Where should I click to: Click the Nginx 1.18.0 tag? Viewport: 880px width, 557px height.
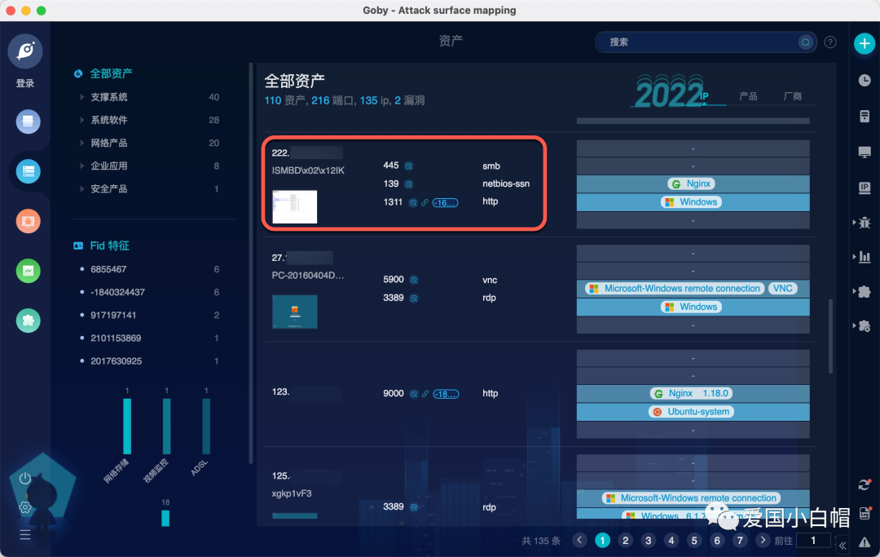(692, 394)
